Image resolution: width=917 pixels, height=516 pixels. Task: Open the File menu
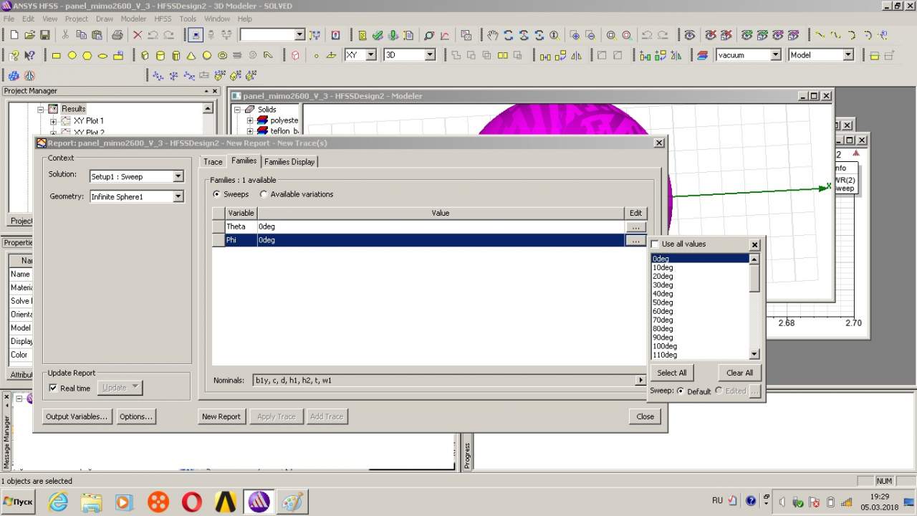point(9,19)
